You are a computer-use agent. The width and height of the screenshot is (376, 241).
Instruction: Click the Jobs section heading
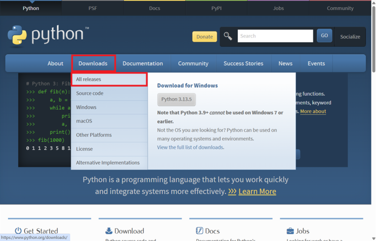point(303,231)
